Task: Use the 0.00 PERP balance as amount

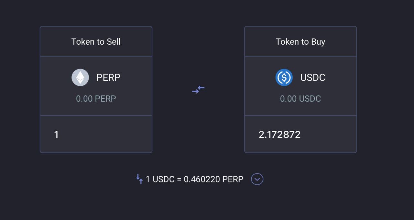Action: coord(96,99)
